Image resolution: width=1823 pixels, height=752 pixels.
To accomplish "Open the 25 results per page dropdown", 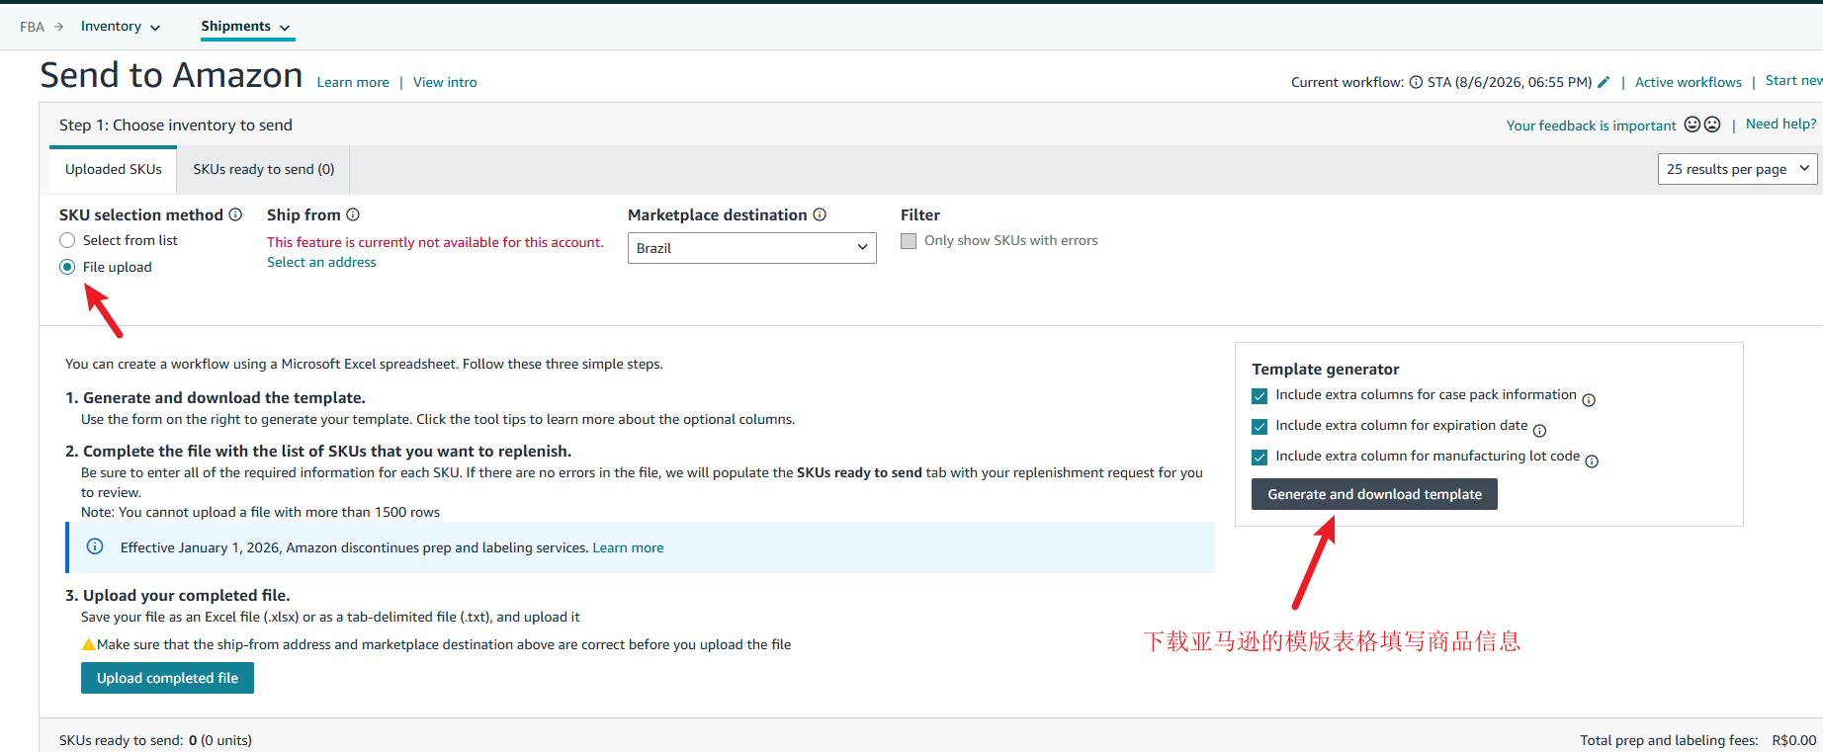I will pyautogui.click(x=1738, y=169).
